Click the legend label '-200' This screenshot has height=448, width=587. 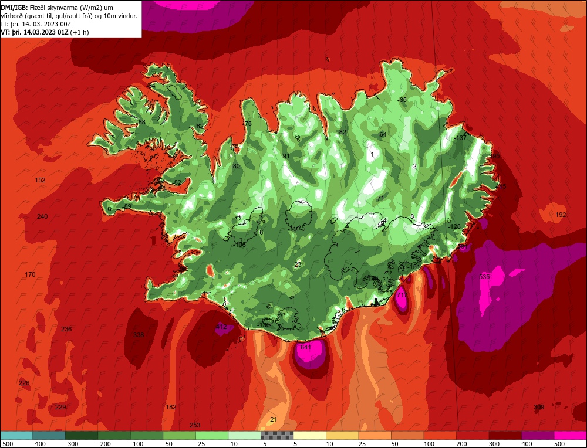coord(104,444)
